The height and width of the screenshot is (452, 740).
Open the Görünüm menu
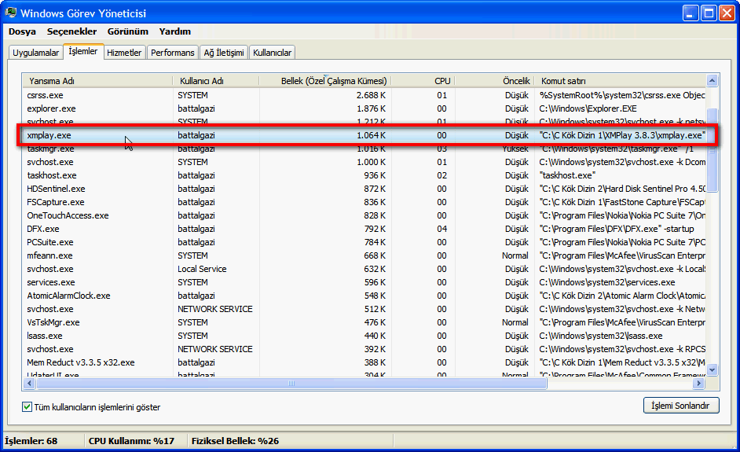[x=128, y=31]
